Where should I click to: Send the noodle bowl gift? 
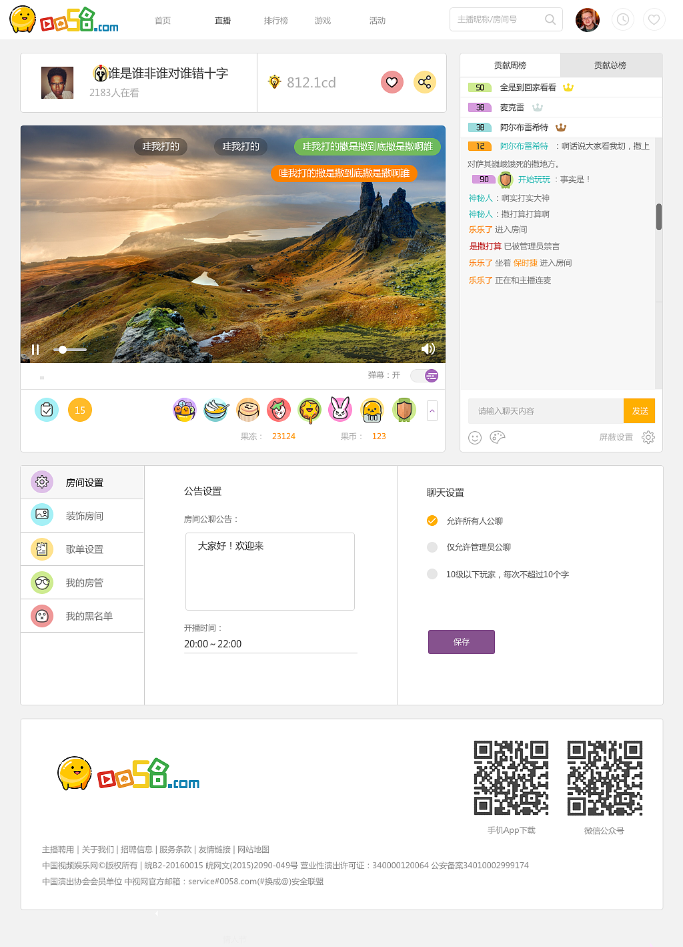tap(216, 410)
